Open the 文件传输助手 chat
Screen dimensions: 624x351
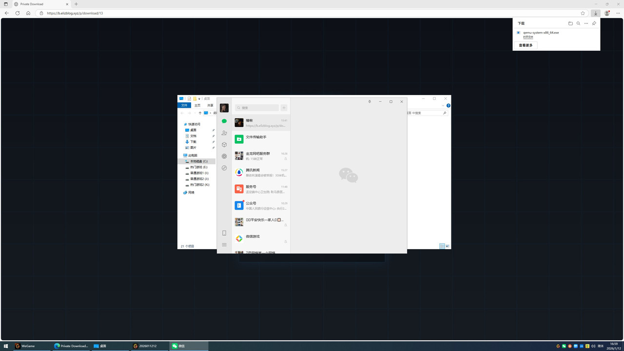261,139
